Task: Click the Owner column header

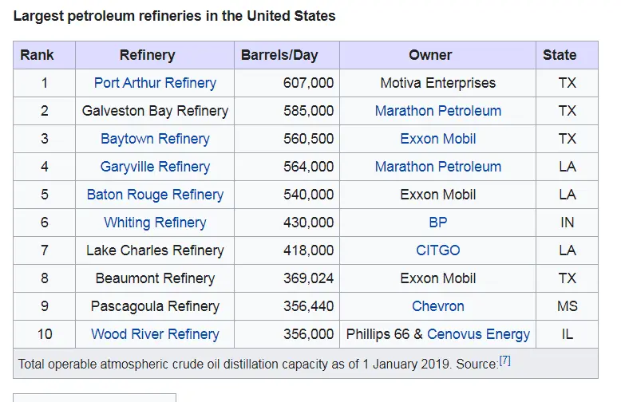Action: click(430, 55)
